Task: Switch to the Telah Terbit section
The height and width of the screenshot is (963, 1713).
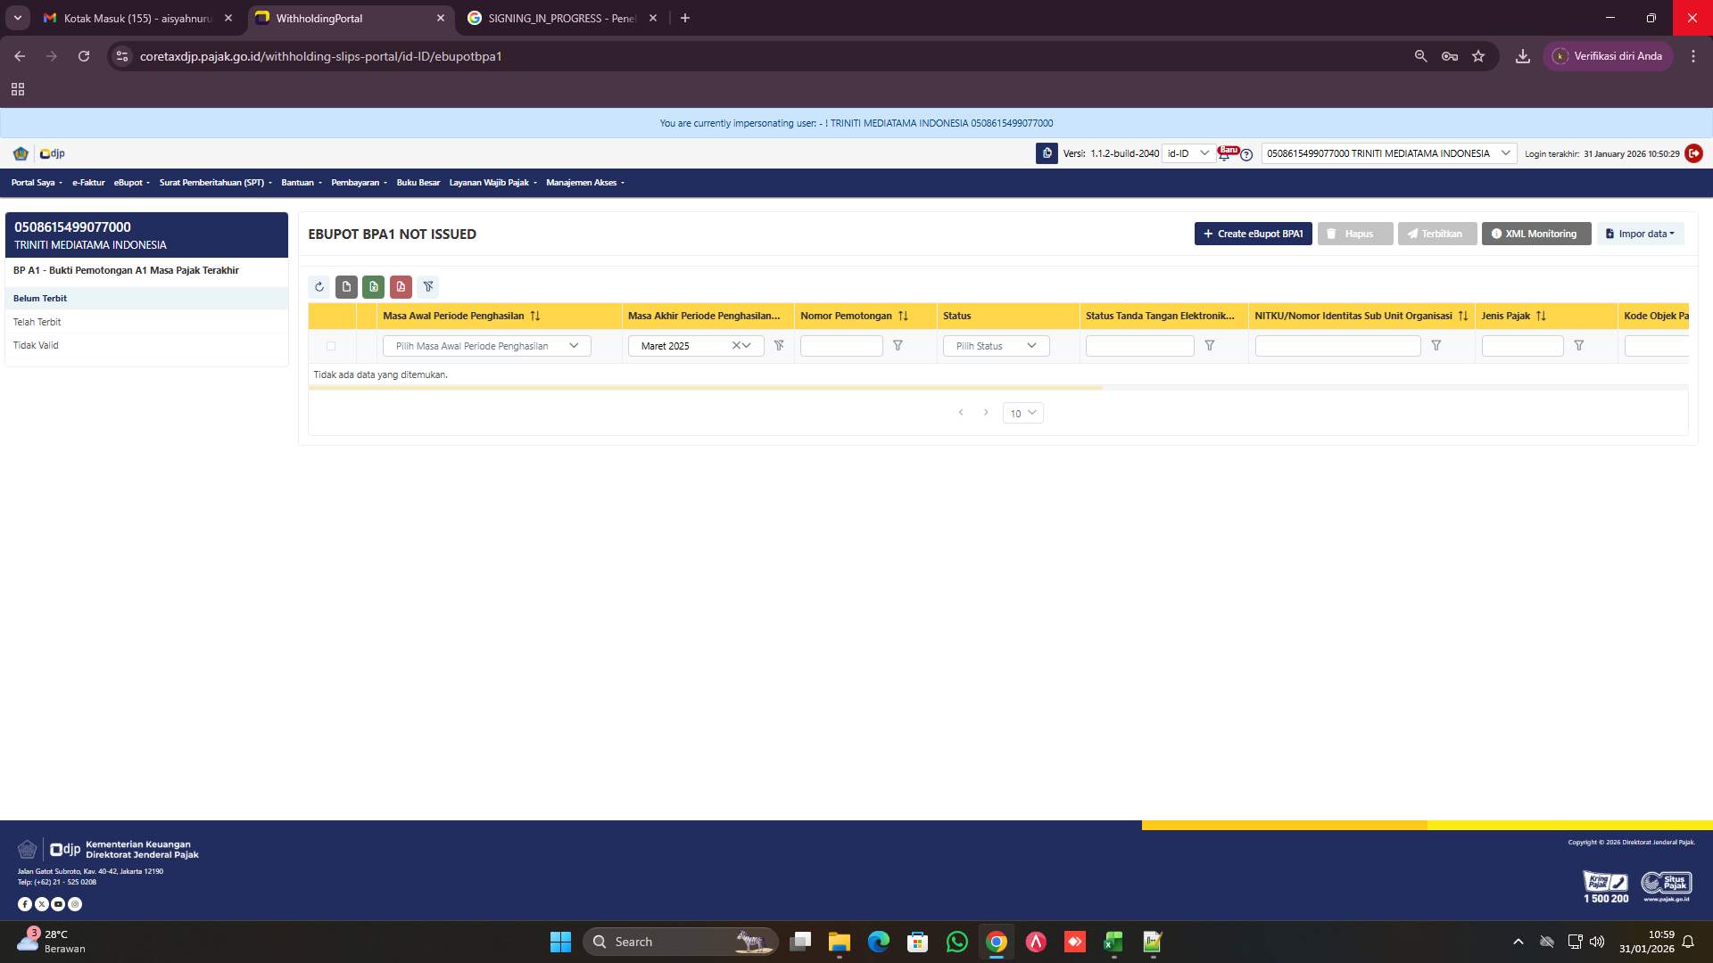Action: click(37, 322)
